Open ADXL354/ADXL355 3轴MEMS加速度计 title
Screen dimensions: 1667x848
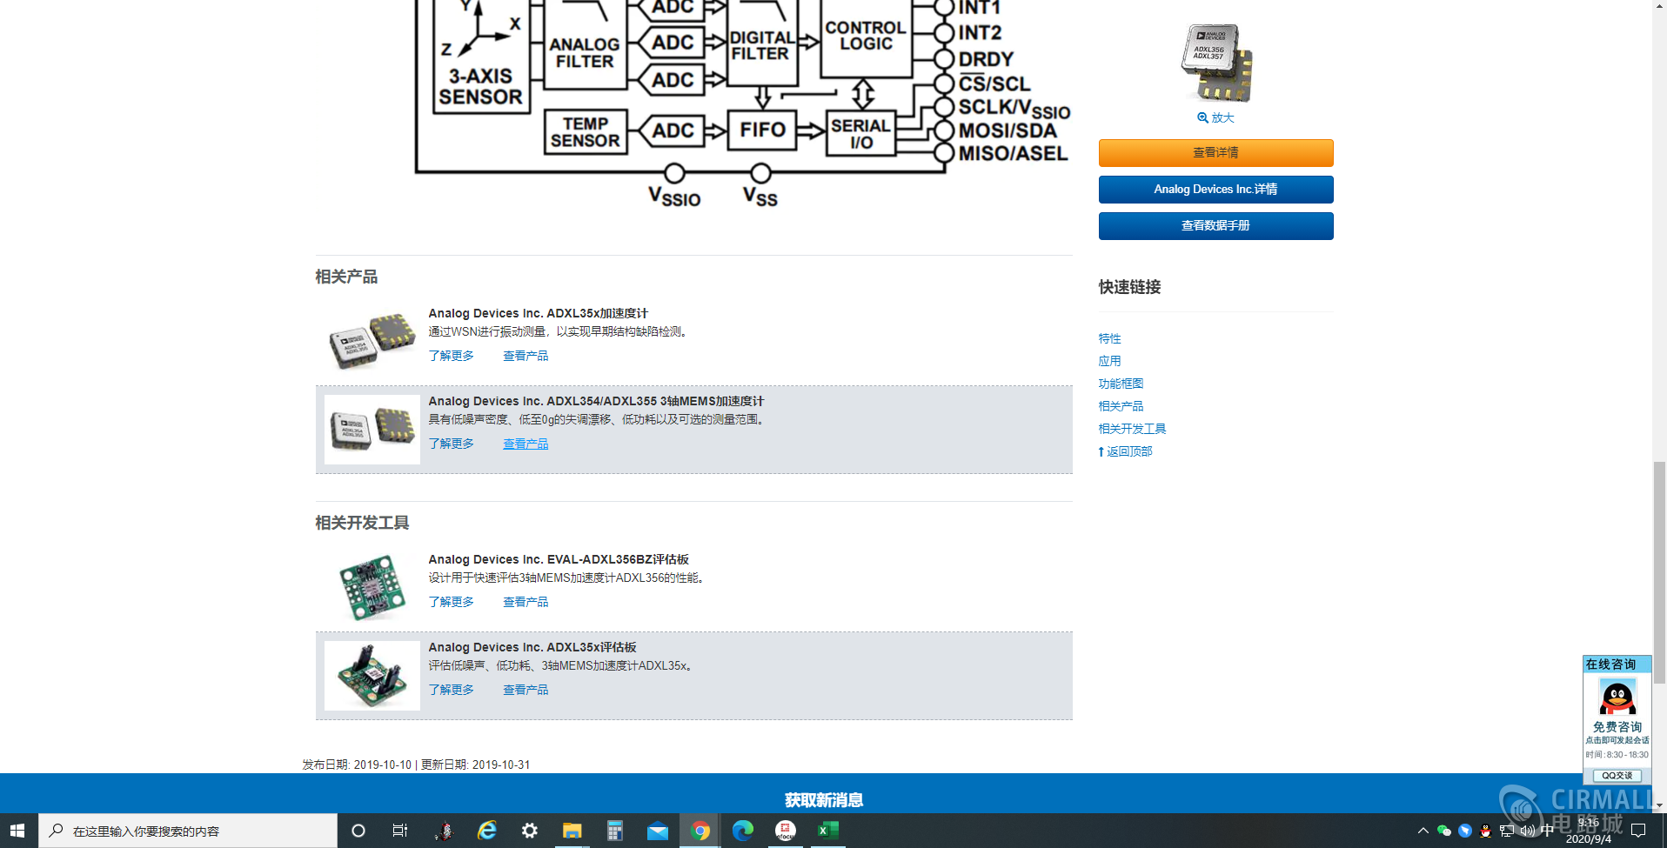596,401
